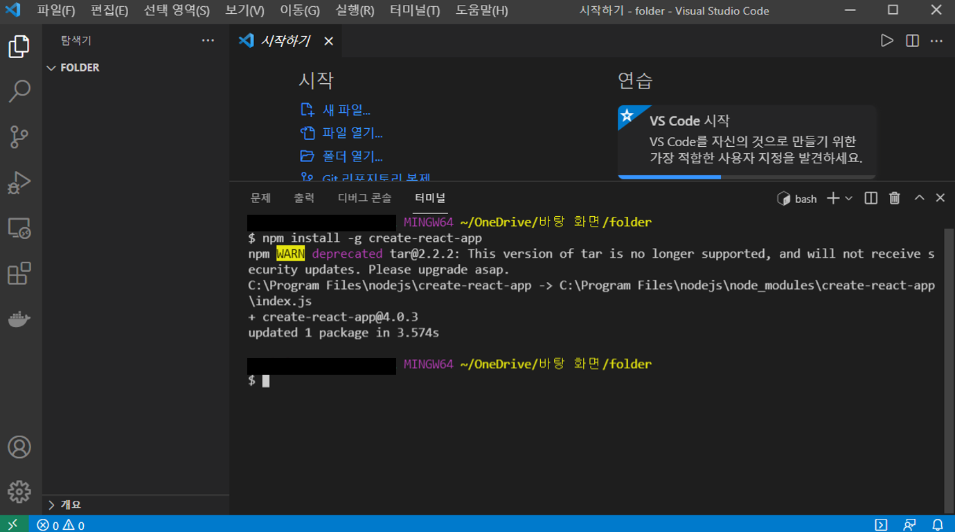Split the terminal pane

coord(871,198)
